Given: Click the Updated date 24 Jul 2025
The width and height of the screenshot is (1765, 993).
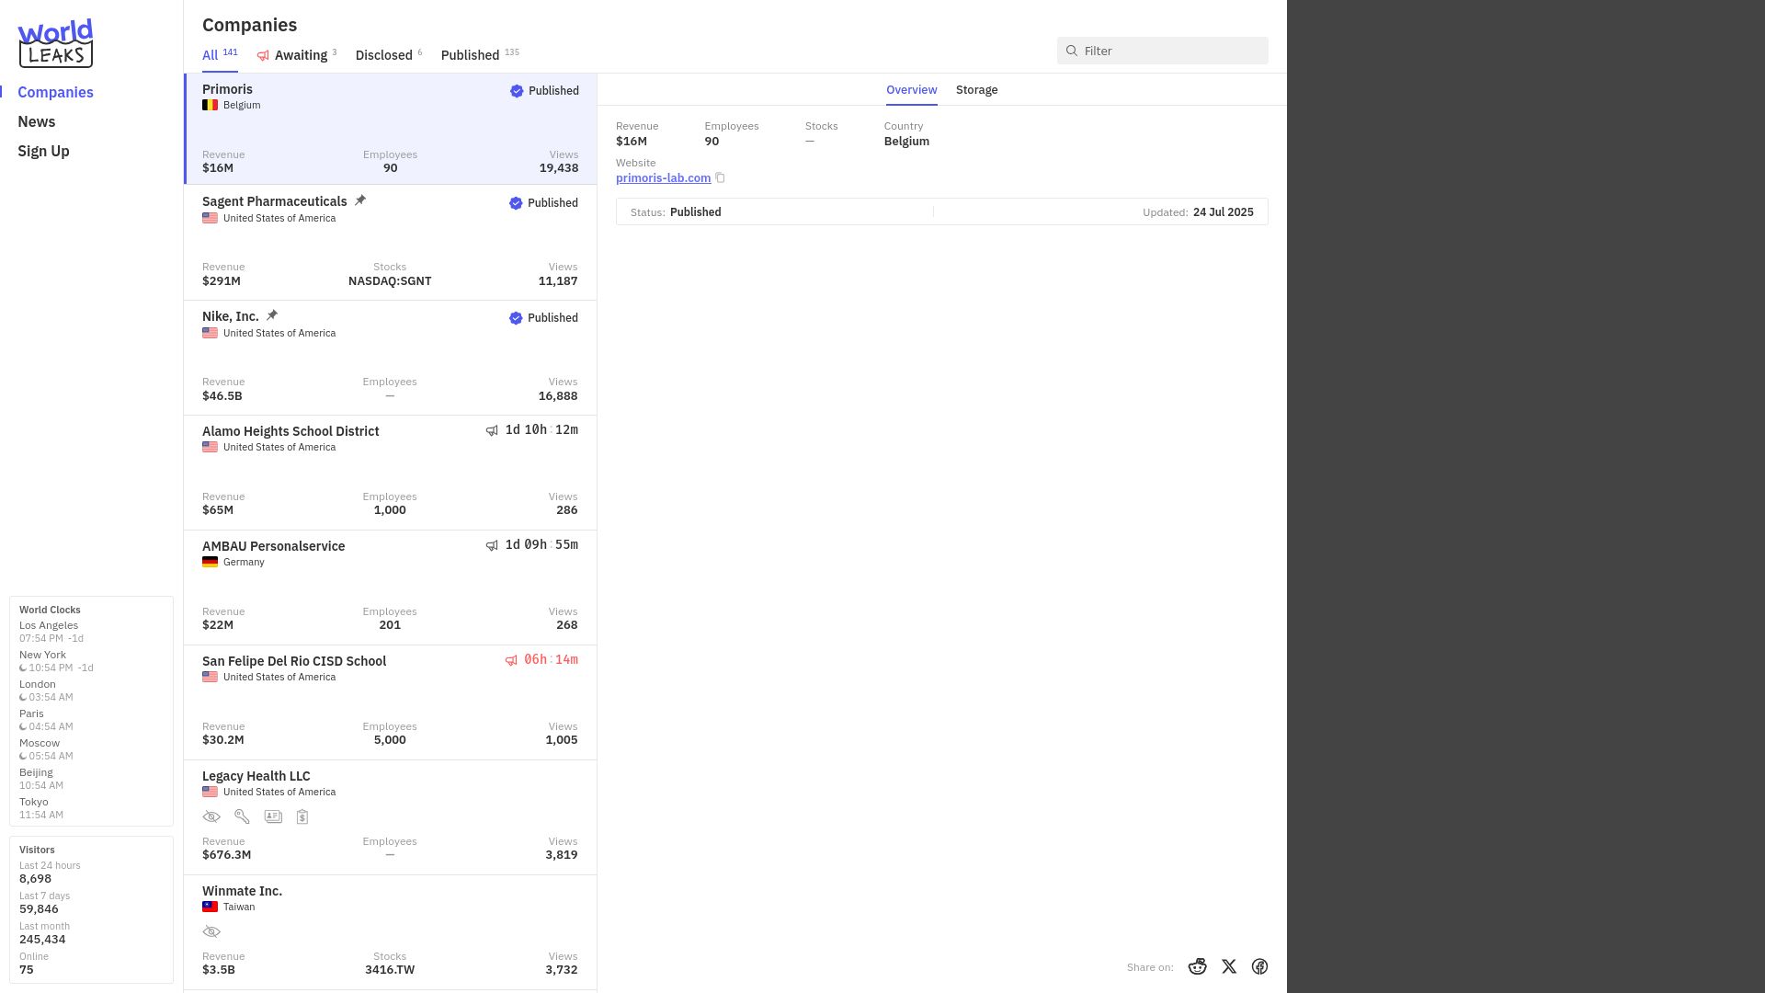Looking at the screenshot, I should coord(1223,212).
